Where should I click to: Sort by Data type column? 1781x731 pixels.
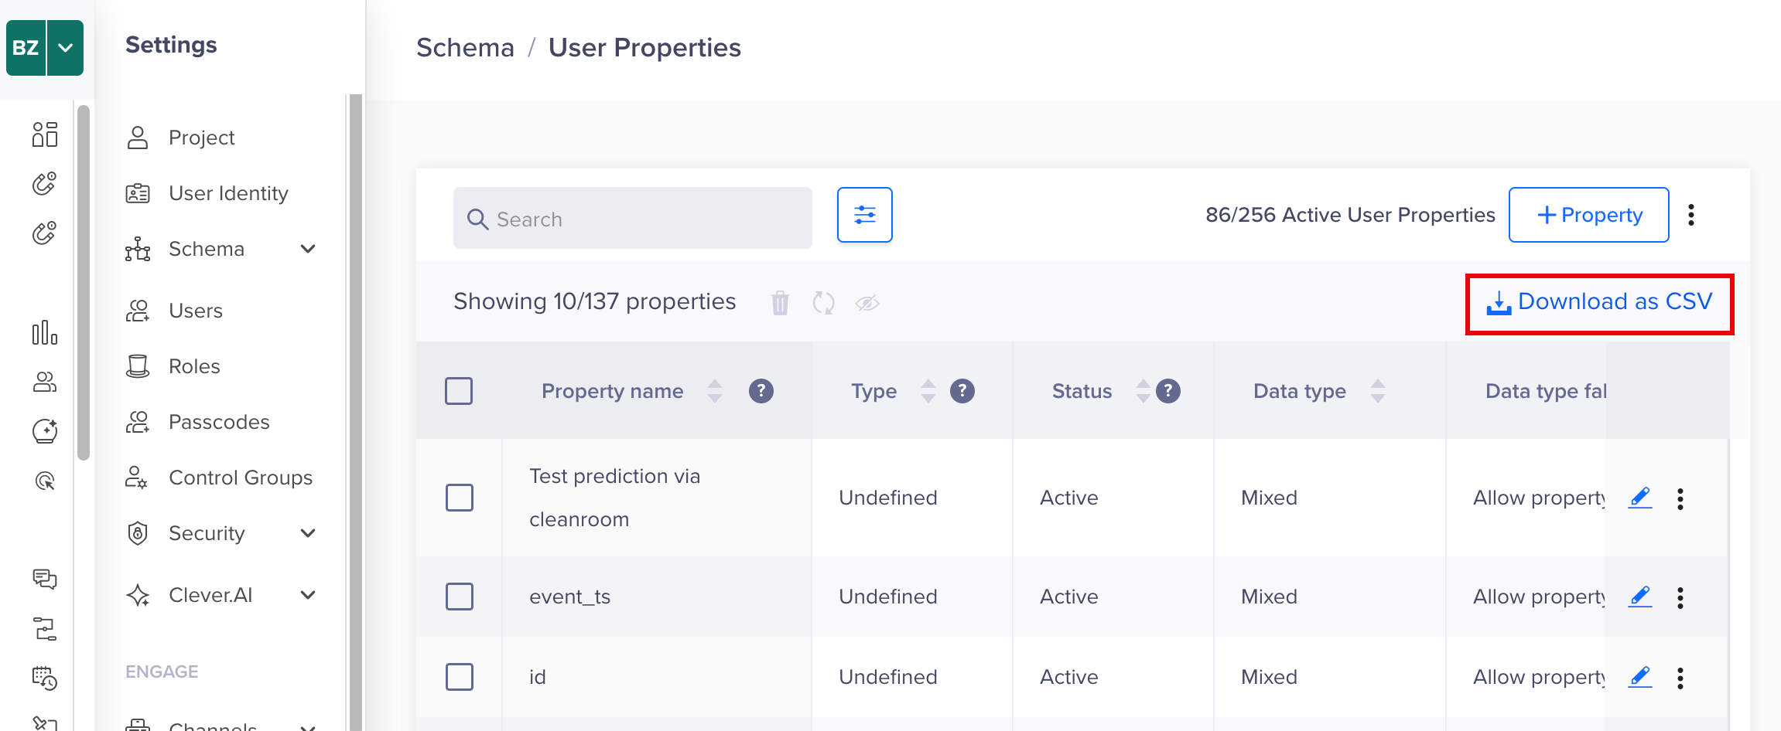(1378, 391)
